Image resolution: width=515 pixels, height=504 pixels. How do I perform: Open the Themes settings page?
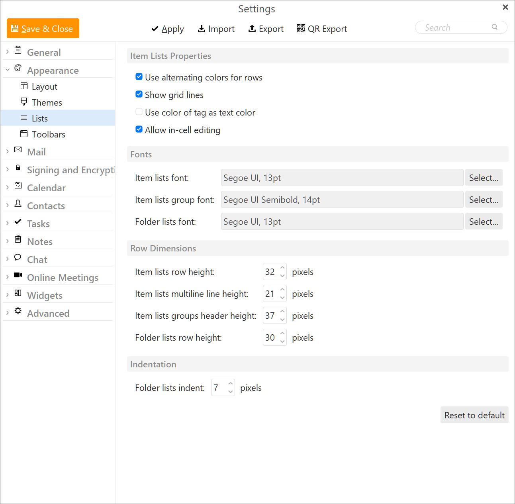click(58, 102)
